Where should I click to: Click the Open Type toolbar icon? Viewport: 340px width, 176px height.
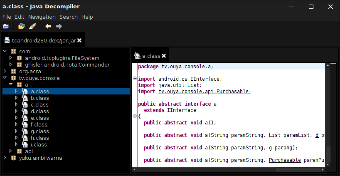[x=21, y=26]
